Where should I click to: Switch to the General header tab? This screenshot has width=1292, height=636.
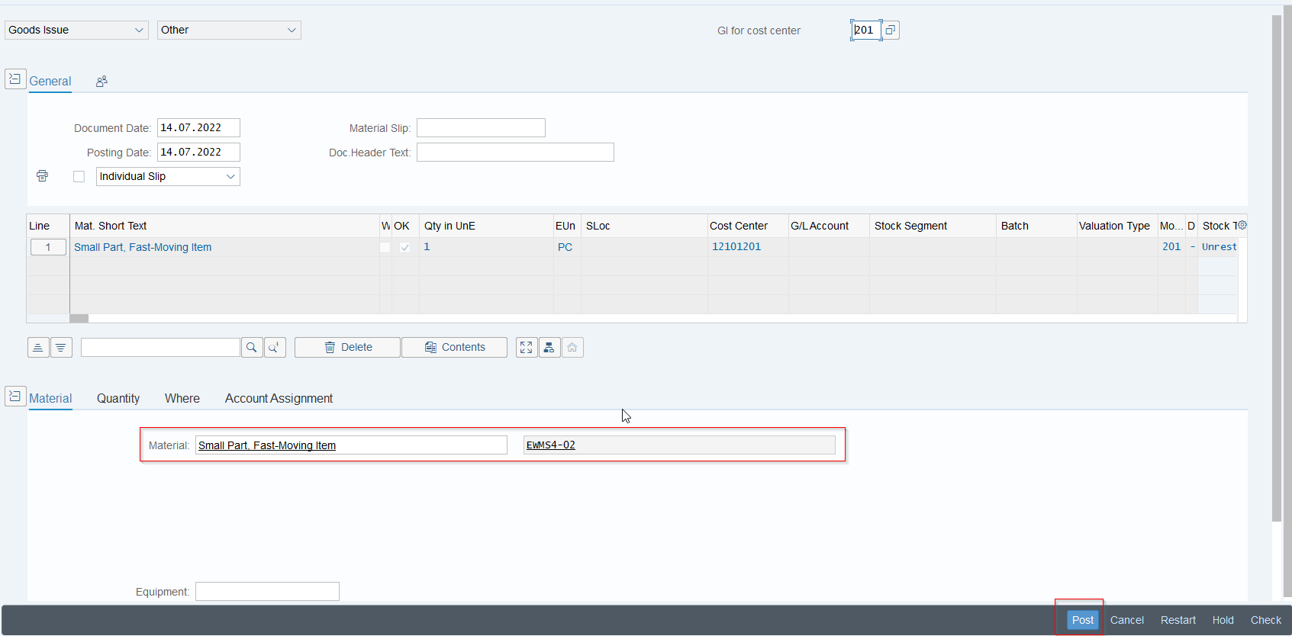click(x=50, y=82)
